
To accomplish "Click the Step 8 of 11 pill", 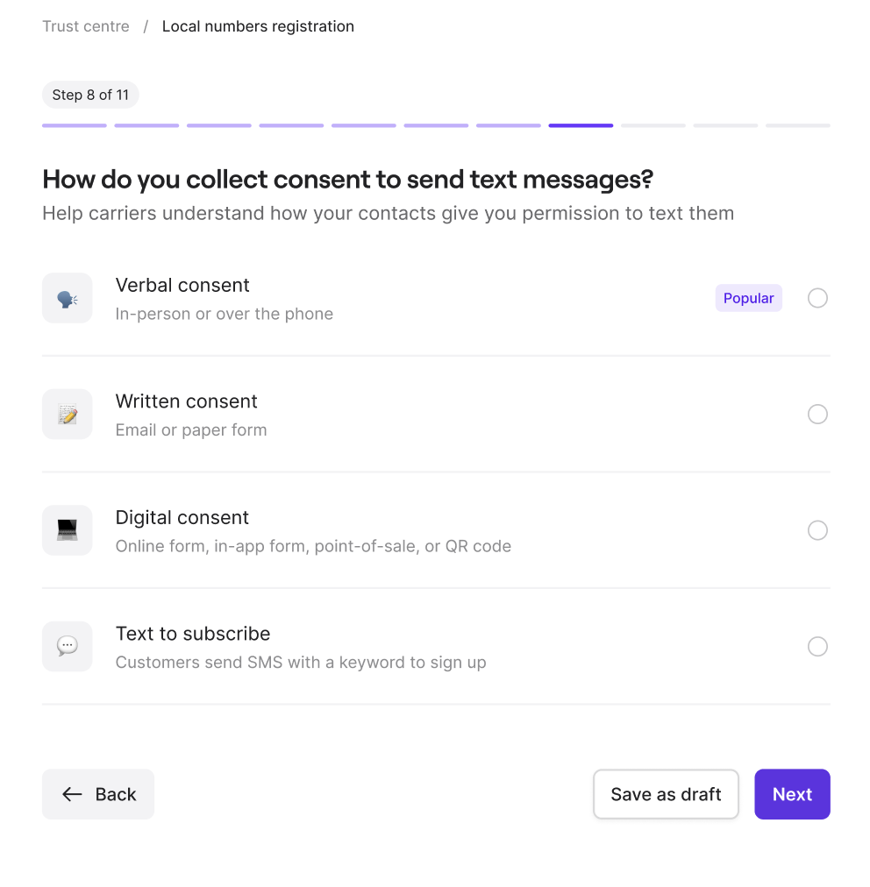I will pyautogui.click(x=90, y=95).
